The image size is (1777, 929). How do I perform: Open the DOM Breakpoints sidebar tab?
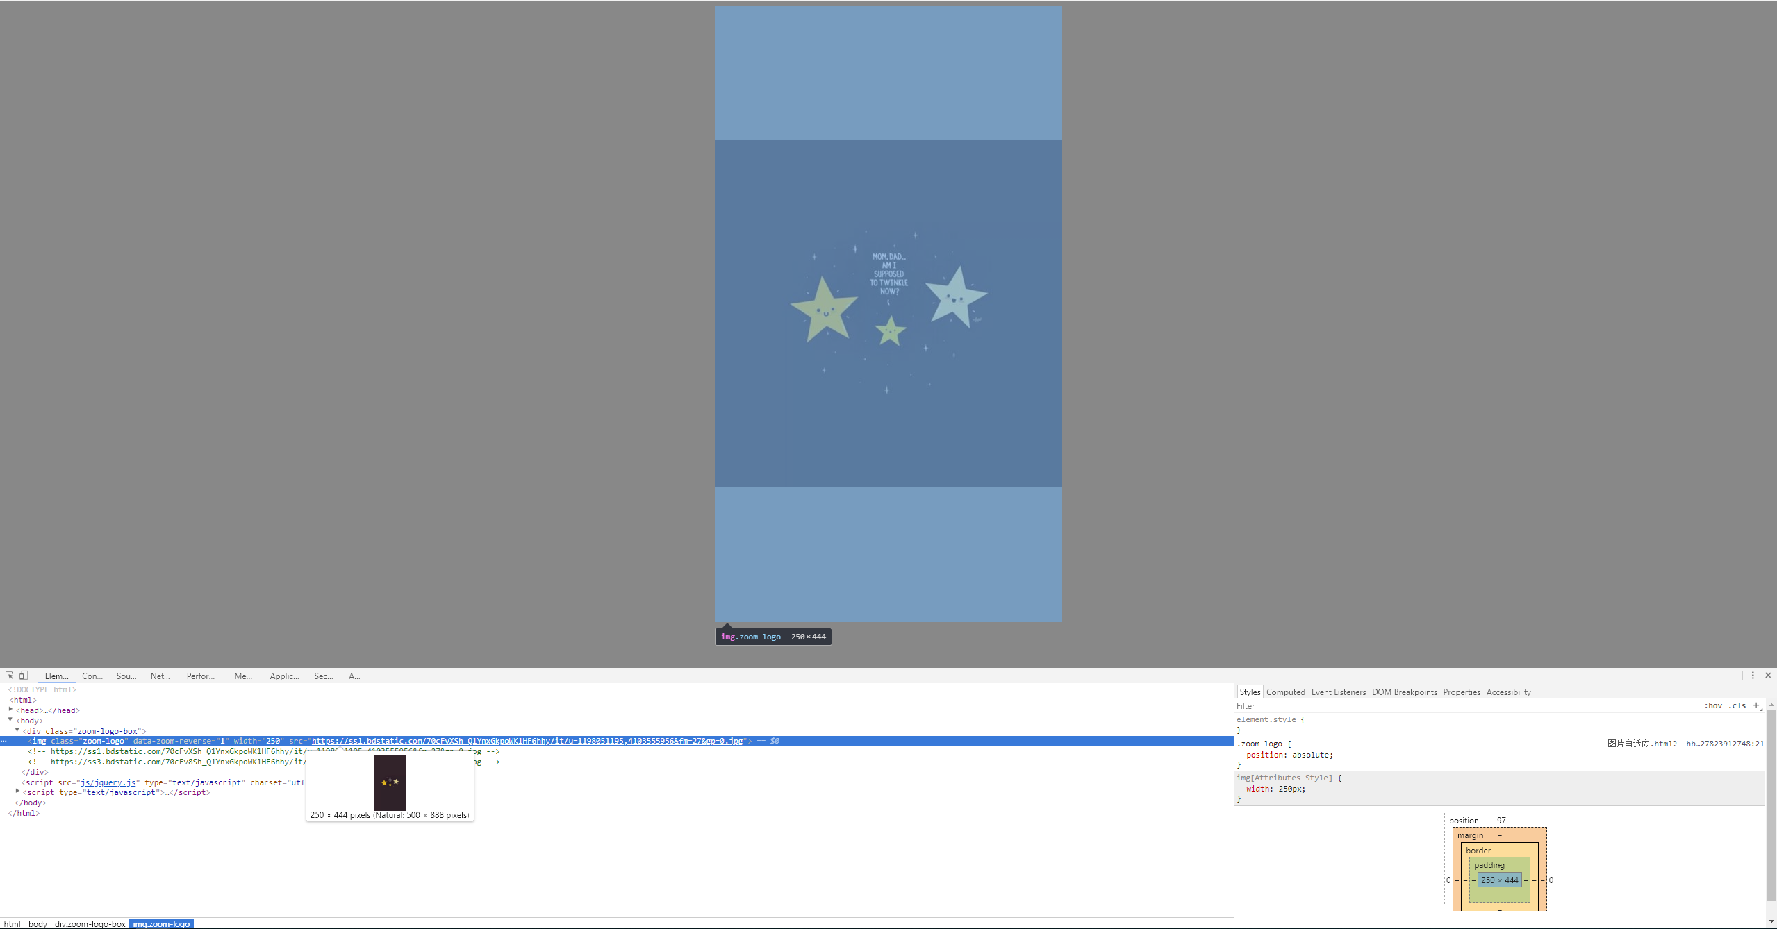point(1405,692)
